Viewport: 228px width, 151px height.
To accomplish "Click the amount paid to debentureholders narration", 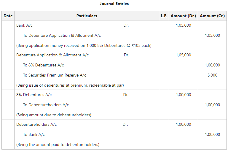I will click(x=58, y=145).
